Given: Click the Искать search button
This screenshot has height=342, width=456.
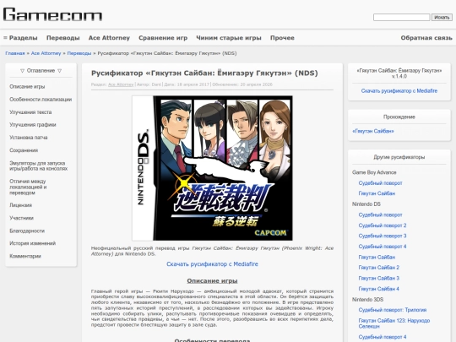Looking at the screenshot, I should [x=442, y=18].
